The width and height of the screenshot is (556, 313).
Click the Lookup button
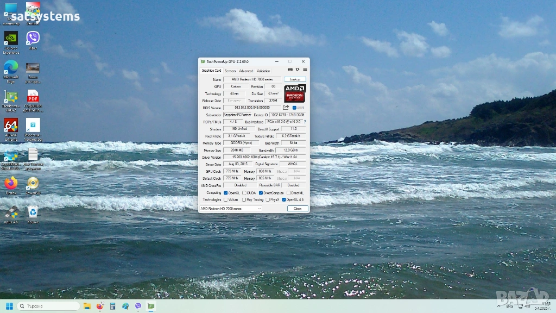(x=295, y=79)
